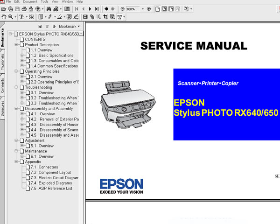The height and width of the screenshot is (224, 280).
Task: Open the CONTENTS bookmark
Action: (x=35, y=39)
